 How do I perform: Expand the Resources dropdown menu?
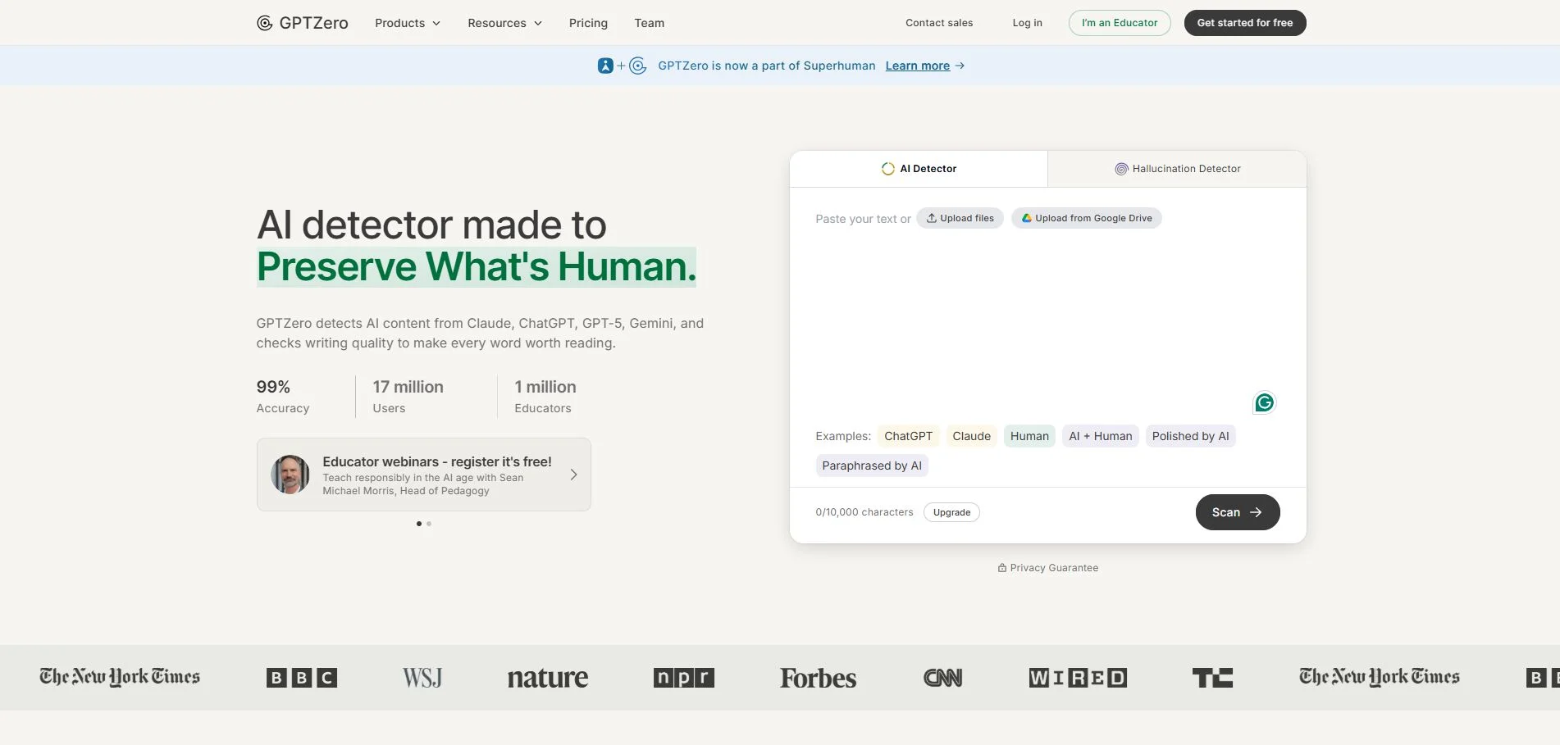(504, 23)
